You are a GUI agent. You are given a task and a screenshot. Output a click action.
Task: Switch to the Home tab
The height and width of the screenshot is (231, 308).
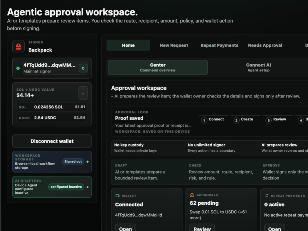(128, 45)
